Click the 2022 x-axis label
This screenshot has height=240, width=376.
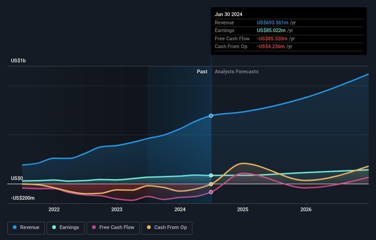click(54, 210)
